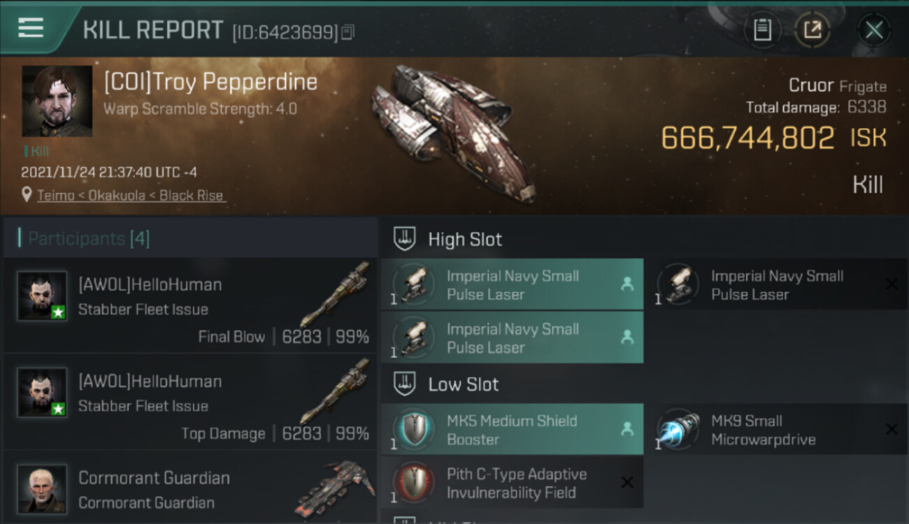Image resolution: width=909 pixels, height=524 pixels.
Task: Select HelloHuman Top Damage participant entry
Action: click(x=190, y=403)
